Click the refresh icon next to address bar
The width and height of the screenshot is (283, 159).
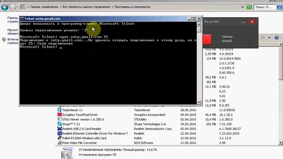(x=249, y=7)
